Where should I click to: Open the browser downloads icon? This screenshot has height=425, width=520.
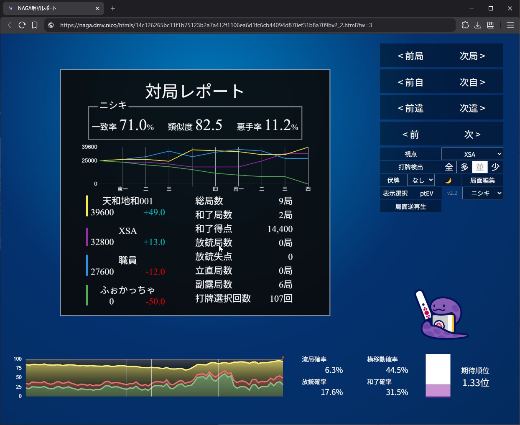[x=478, y=25]
